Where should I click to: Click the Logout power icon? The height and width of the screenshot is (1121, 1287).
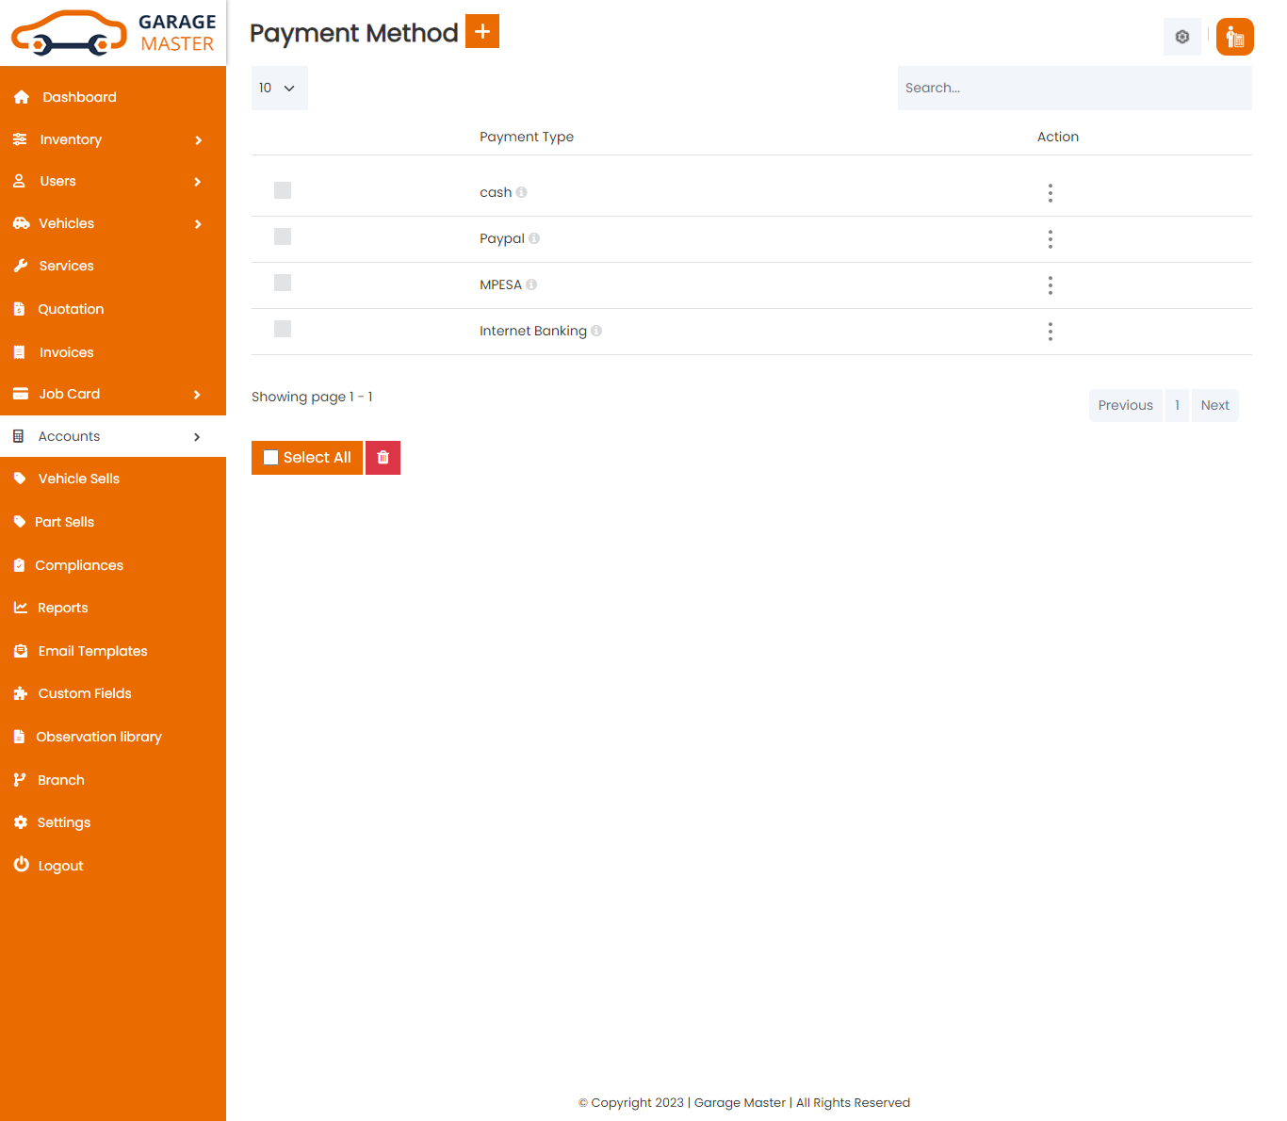click(x=21, y=865)
